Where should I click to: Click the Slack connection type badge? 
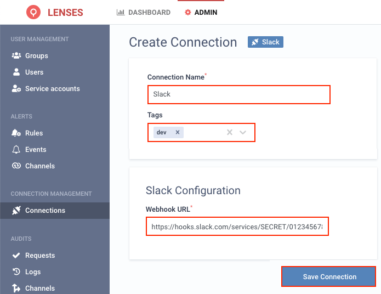265,42
